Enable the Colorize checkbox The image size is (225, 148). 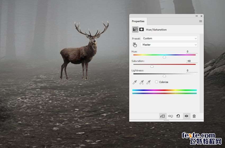point(156,82)
